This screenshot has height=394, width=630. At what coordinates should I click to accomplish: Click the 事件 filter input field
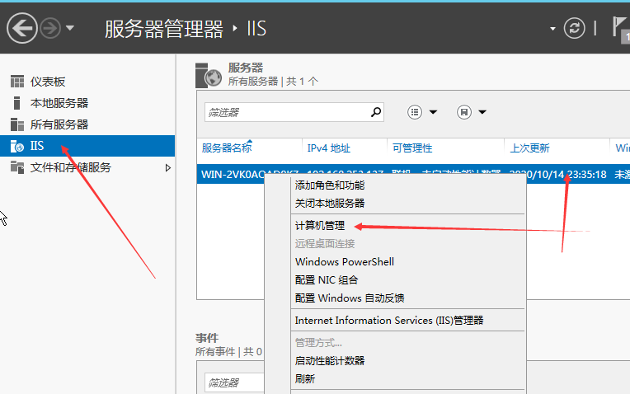pos(235,382)
